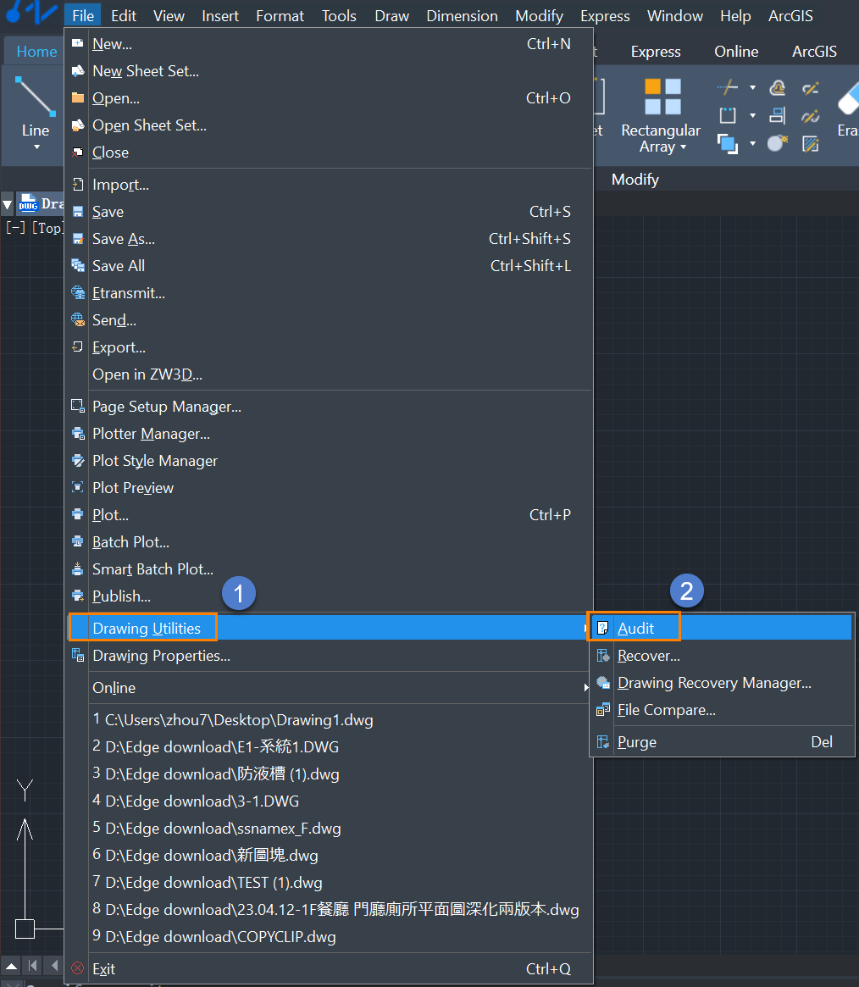
Task: Click the Plot Preview icon
Action: [77, 487]
